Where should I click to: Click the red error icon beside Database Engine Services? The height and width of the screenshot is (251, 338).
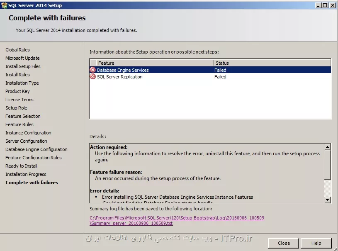coord(93,70)
